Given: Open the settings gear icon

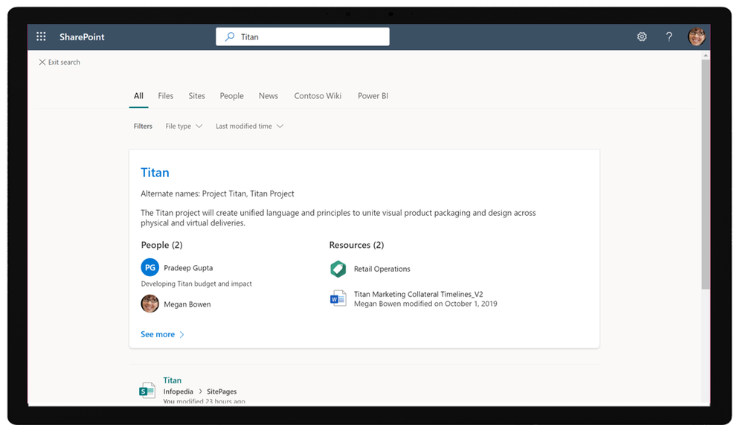Looking at the screenshot, I should 642,36.
